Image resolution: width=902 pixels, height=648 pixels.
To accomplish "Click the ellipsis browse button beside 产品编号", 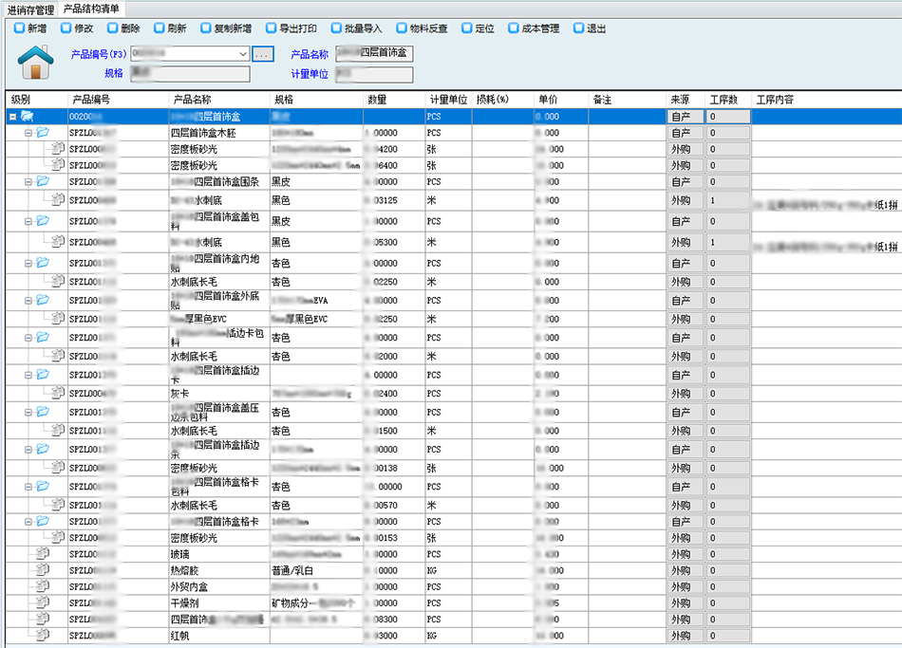I will 263,54.
